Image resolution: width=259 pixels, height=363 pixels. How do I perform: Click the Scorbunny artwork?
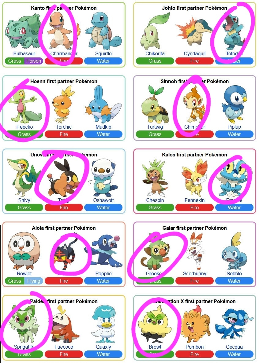point(194,251)
